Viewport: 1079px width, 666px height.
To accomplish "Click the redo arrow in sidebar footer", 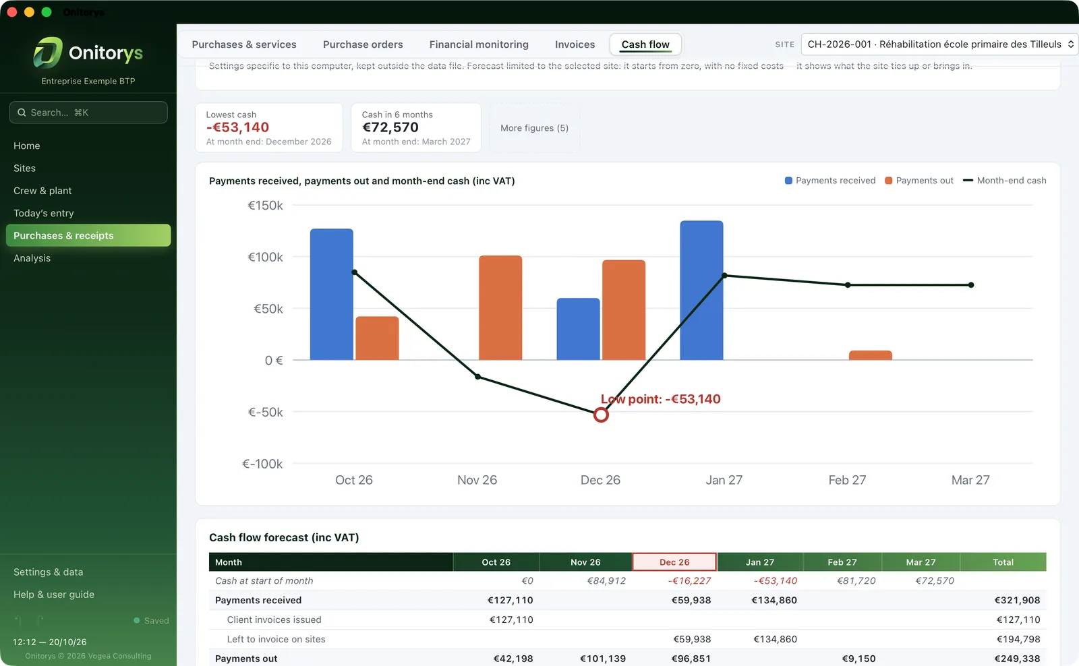I will click(40, 620).
